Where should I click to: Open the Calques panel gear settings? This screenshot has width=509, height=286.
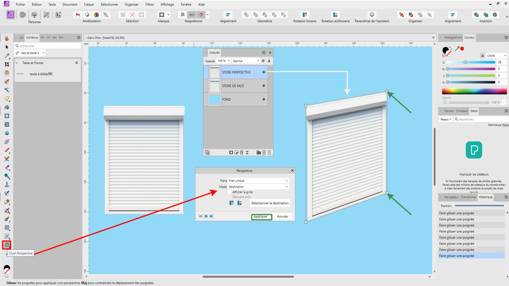click(263, 61)
